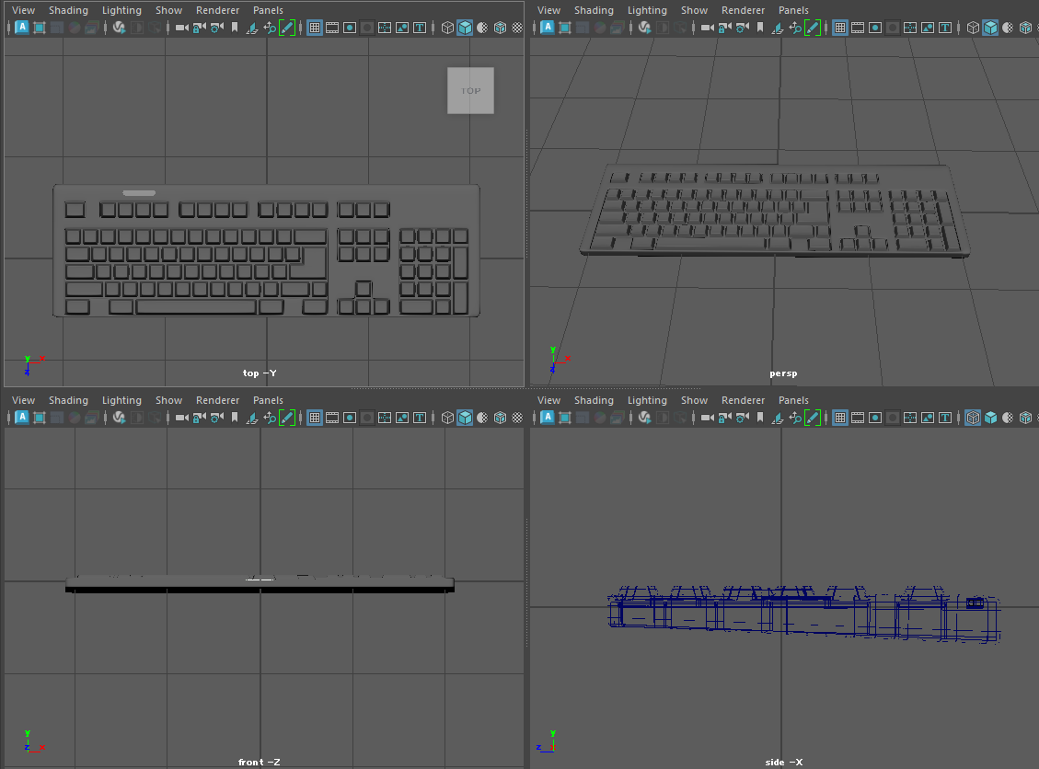Viewport: 1039px width, 769px height.
Task: Click Image Plane icon in front view toolbar
Action: pos(252,418)
